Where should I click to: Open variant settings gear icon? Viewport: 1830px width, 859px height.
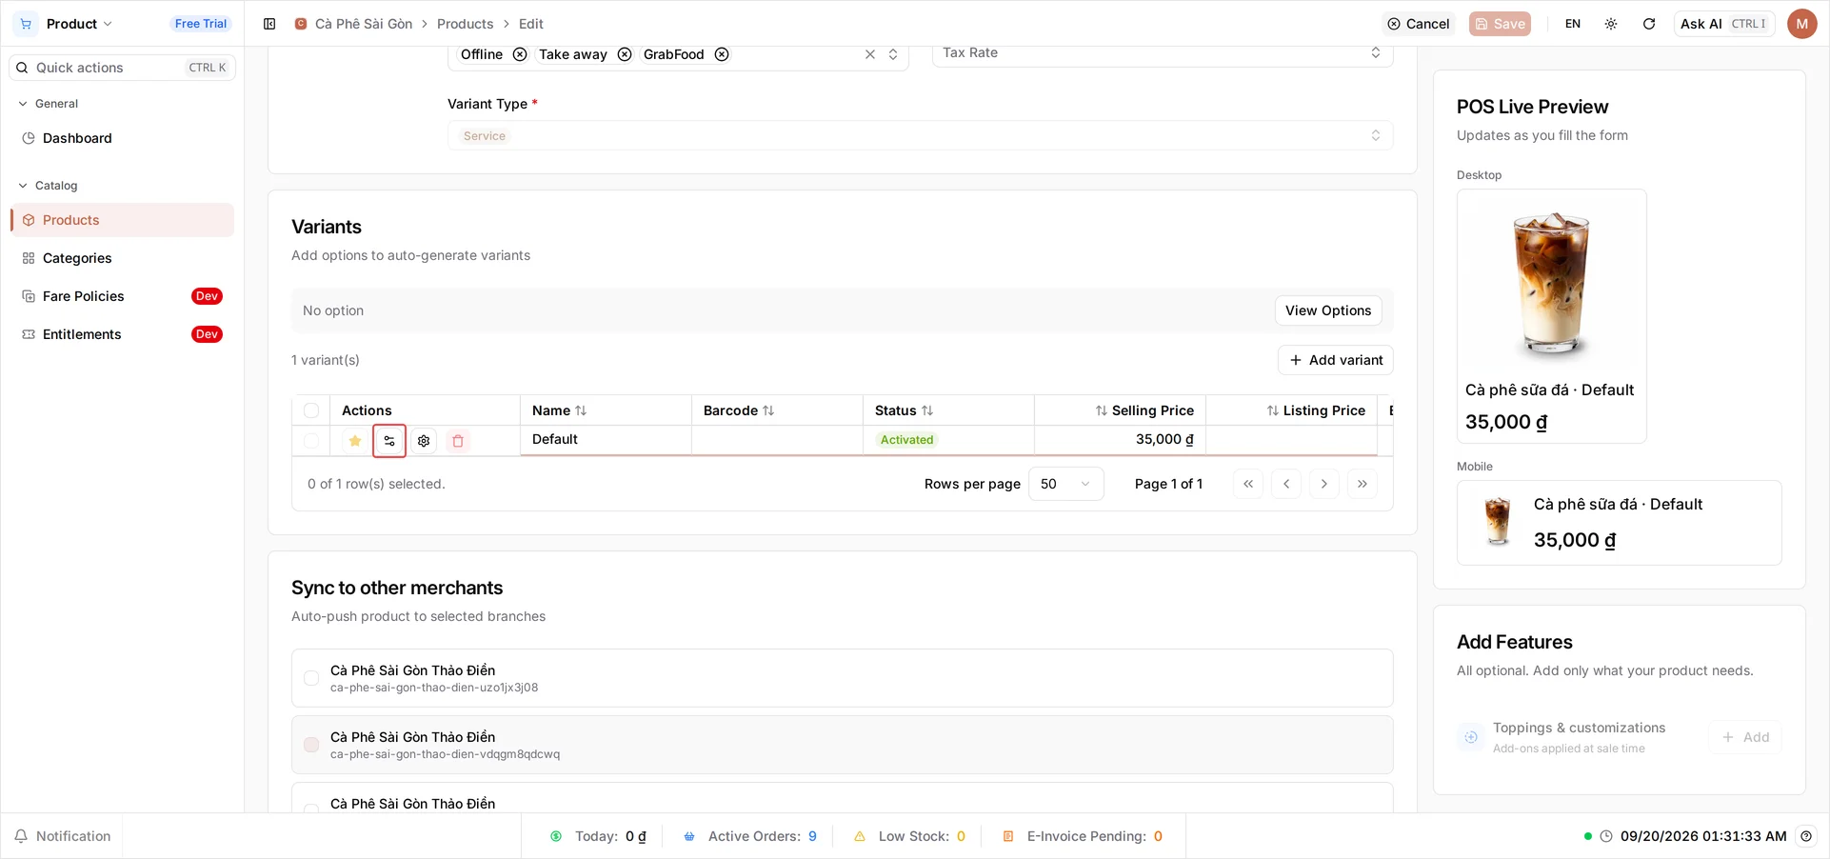pyautogui.click(x=424, y=441)
